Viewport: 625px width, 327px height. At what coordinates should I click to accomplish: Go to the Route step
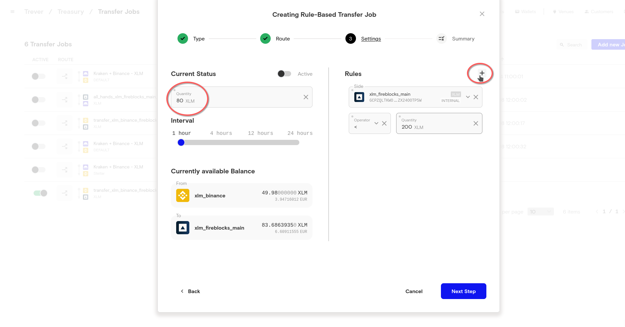tap(265, 39)
